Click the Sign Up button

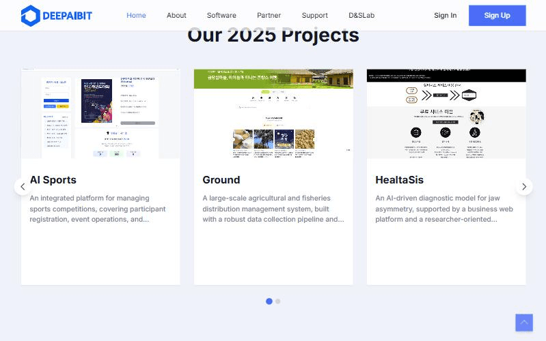(497, 15)
